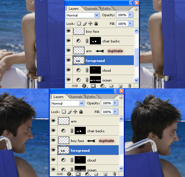Image resolution: width=185 pixels, height=177 pixels.
Task: Select the chair backs layer in lower panel
Action: [88, 131]
